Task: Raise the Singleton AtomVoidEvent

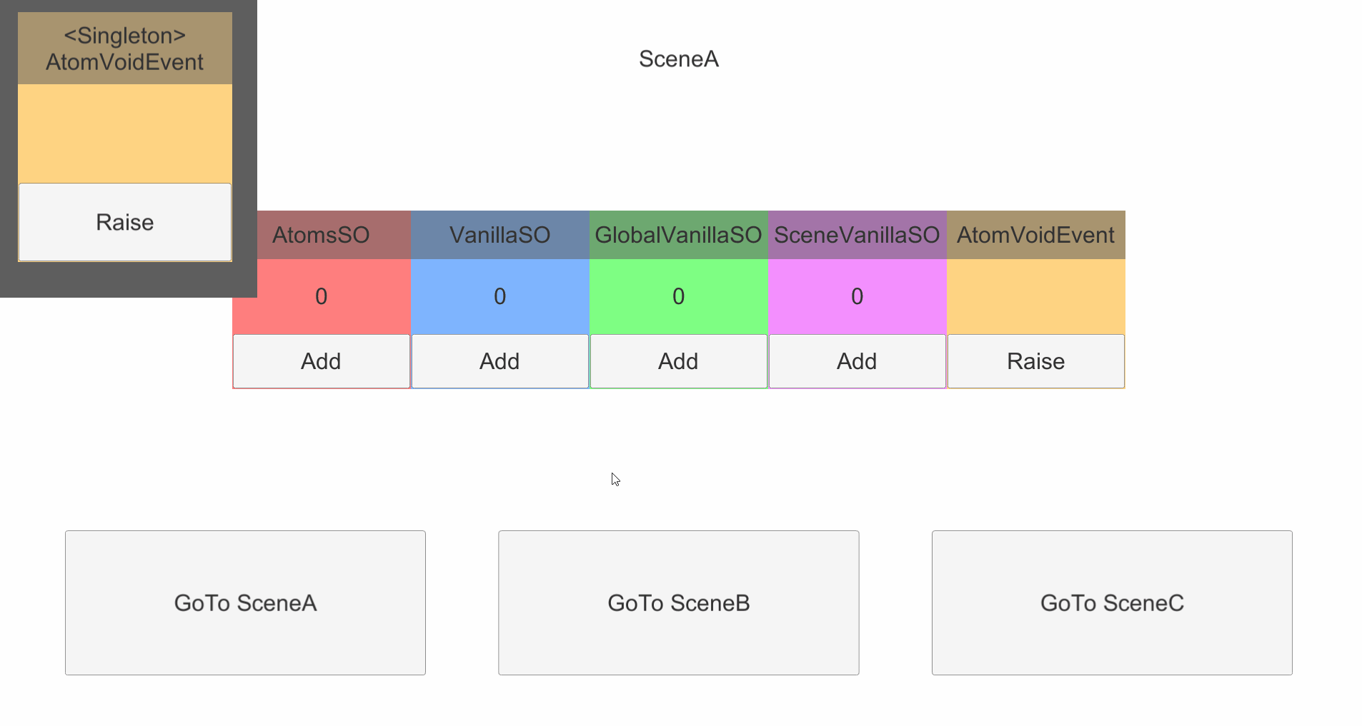Action: (x=124, y=222)
